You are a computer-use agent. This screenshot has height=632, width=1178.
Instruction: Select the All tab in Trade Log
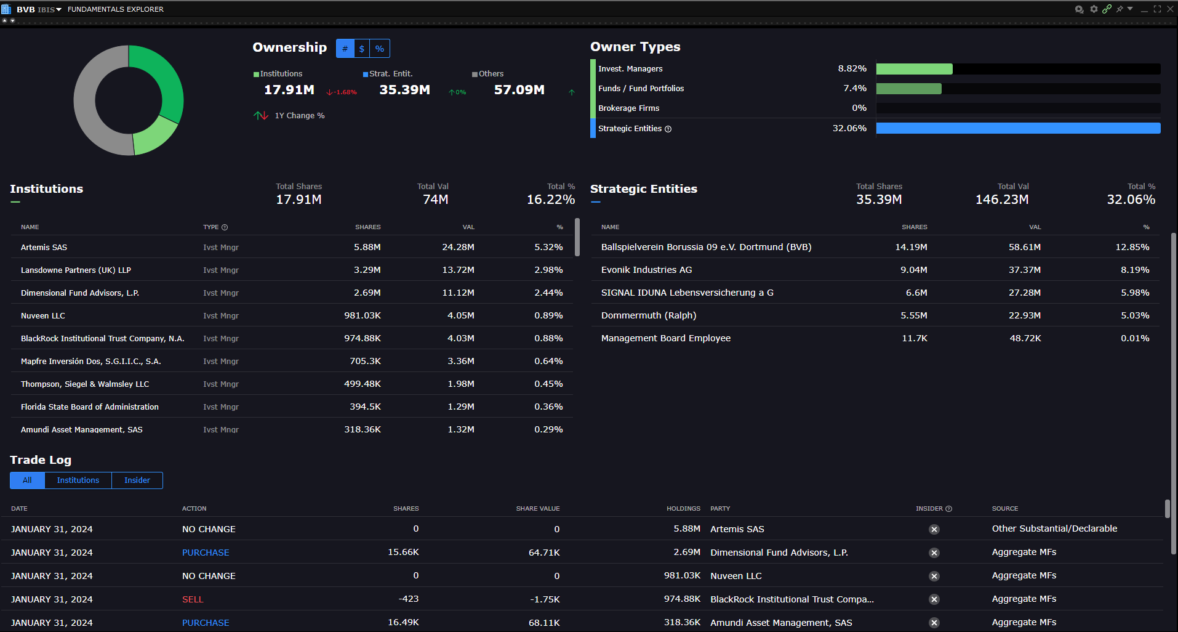[x=27, y=480]
